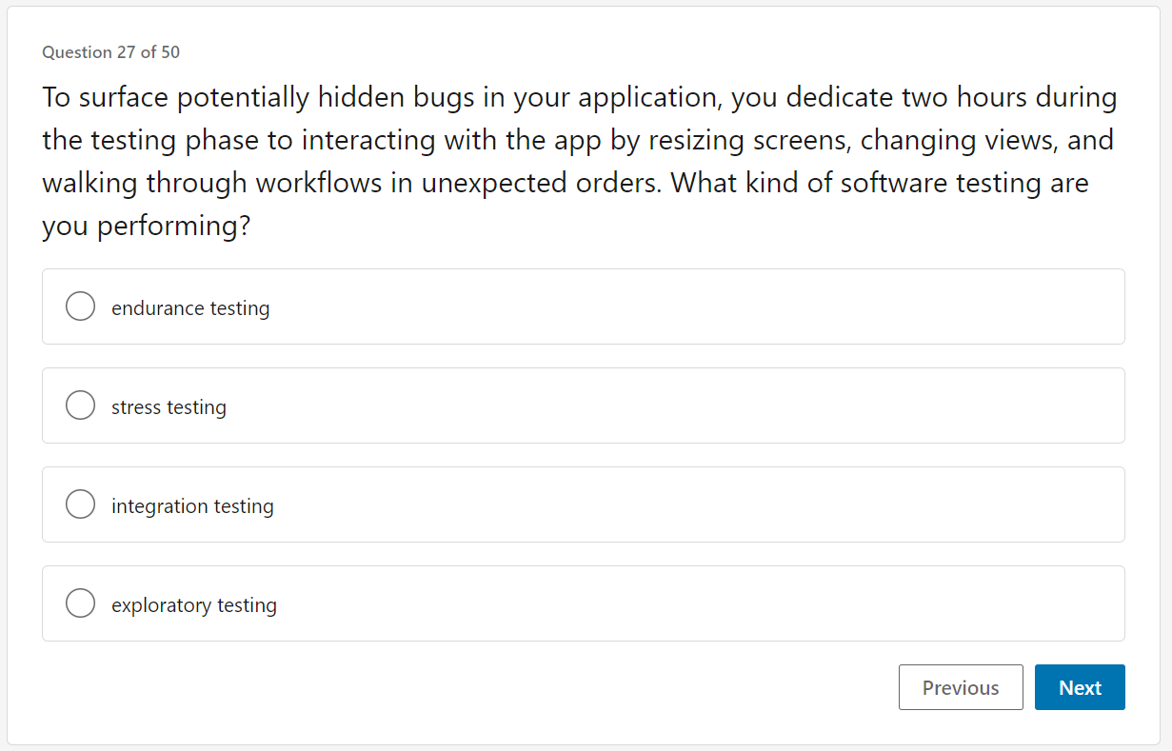Return to question 26 via Previous

pyautogui.click(x=961, y=687)
